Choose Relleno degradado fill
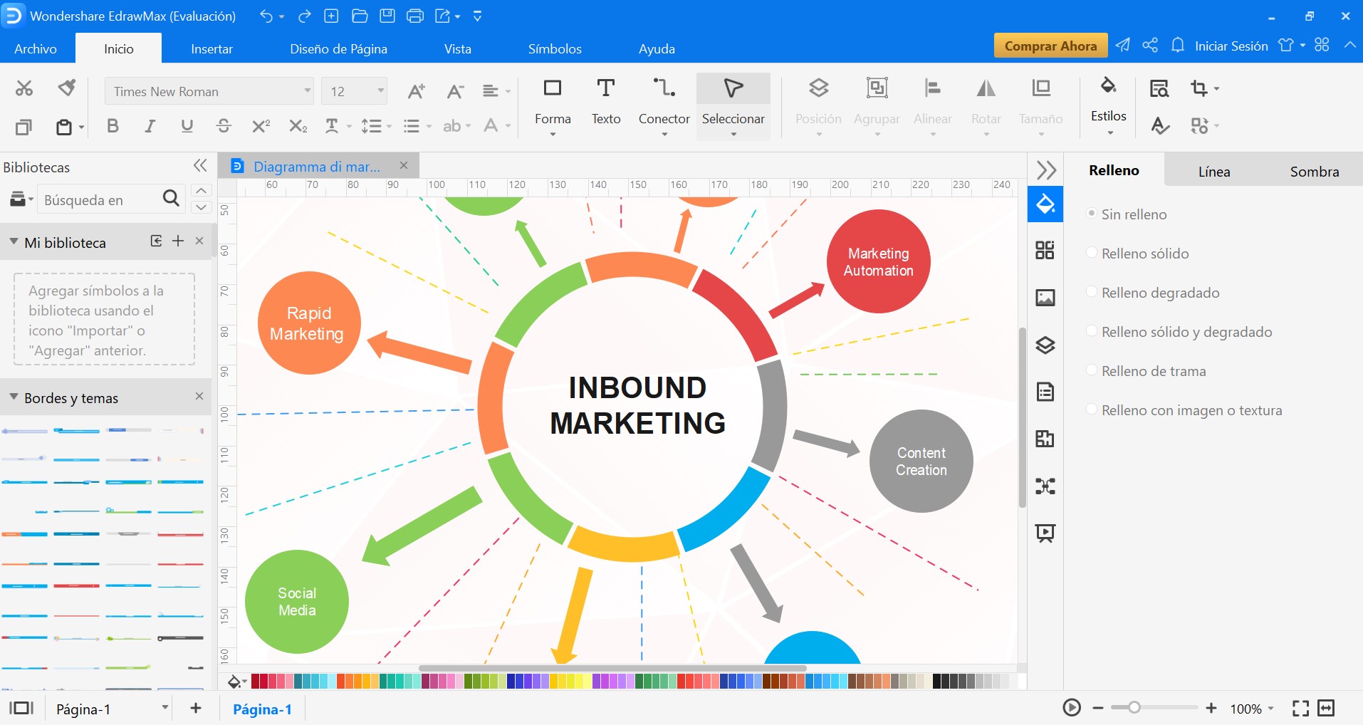 (1091, 292)
